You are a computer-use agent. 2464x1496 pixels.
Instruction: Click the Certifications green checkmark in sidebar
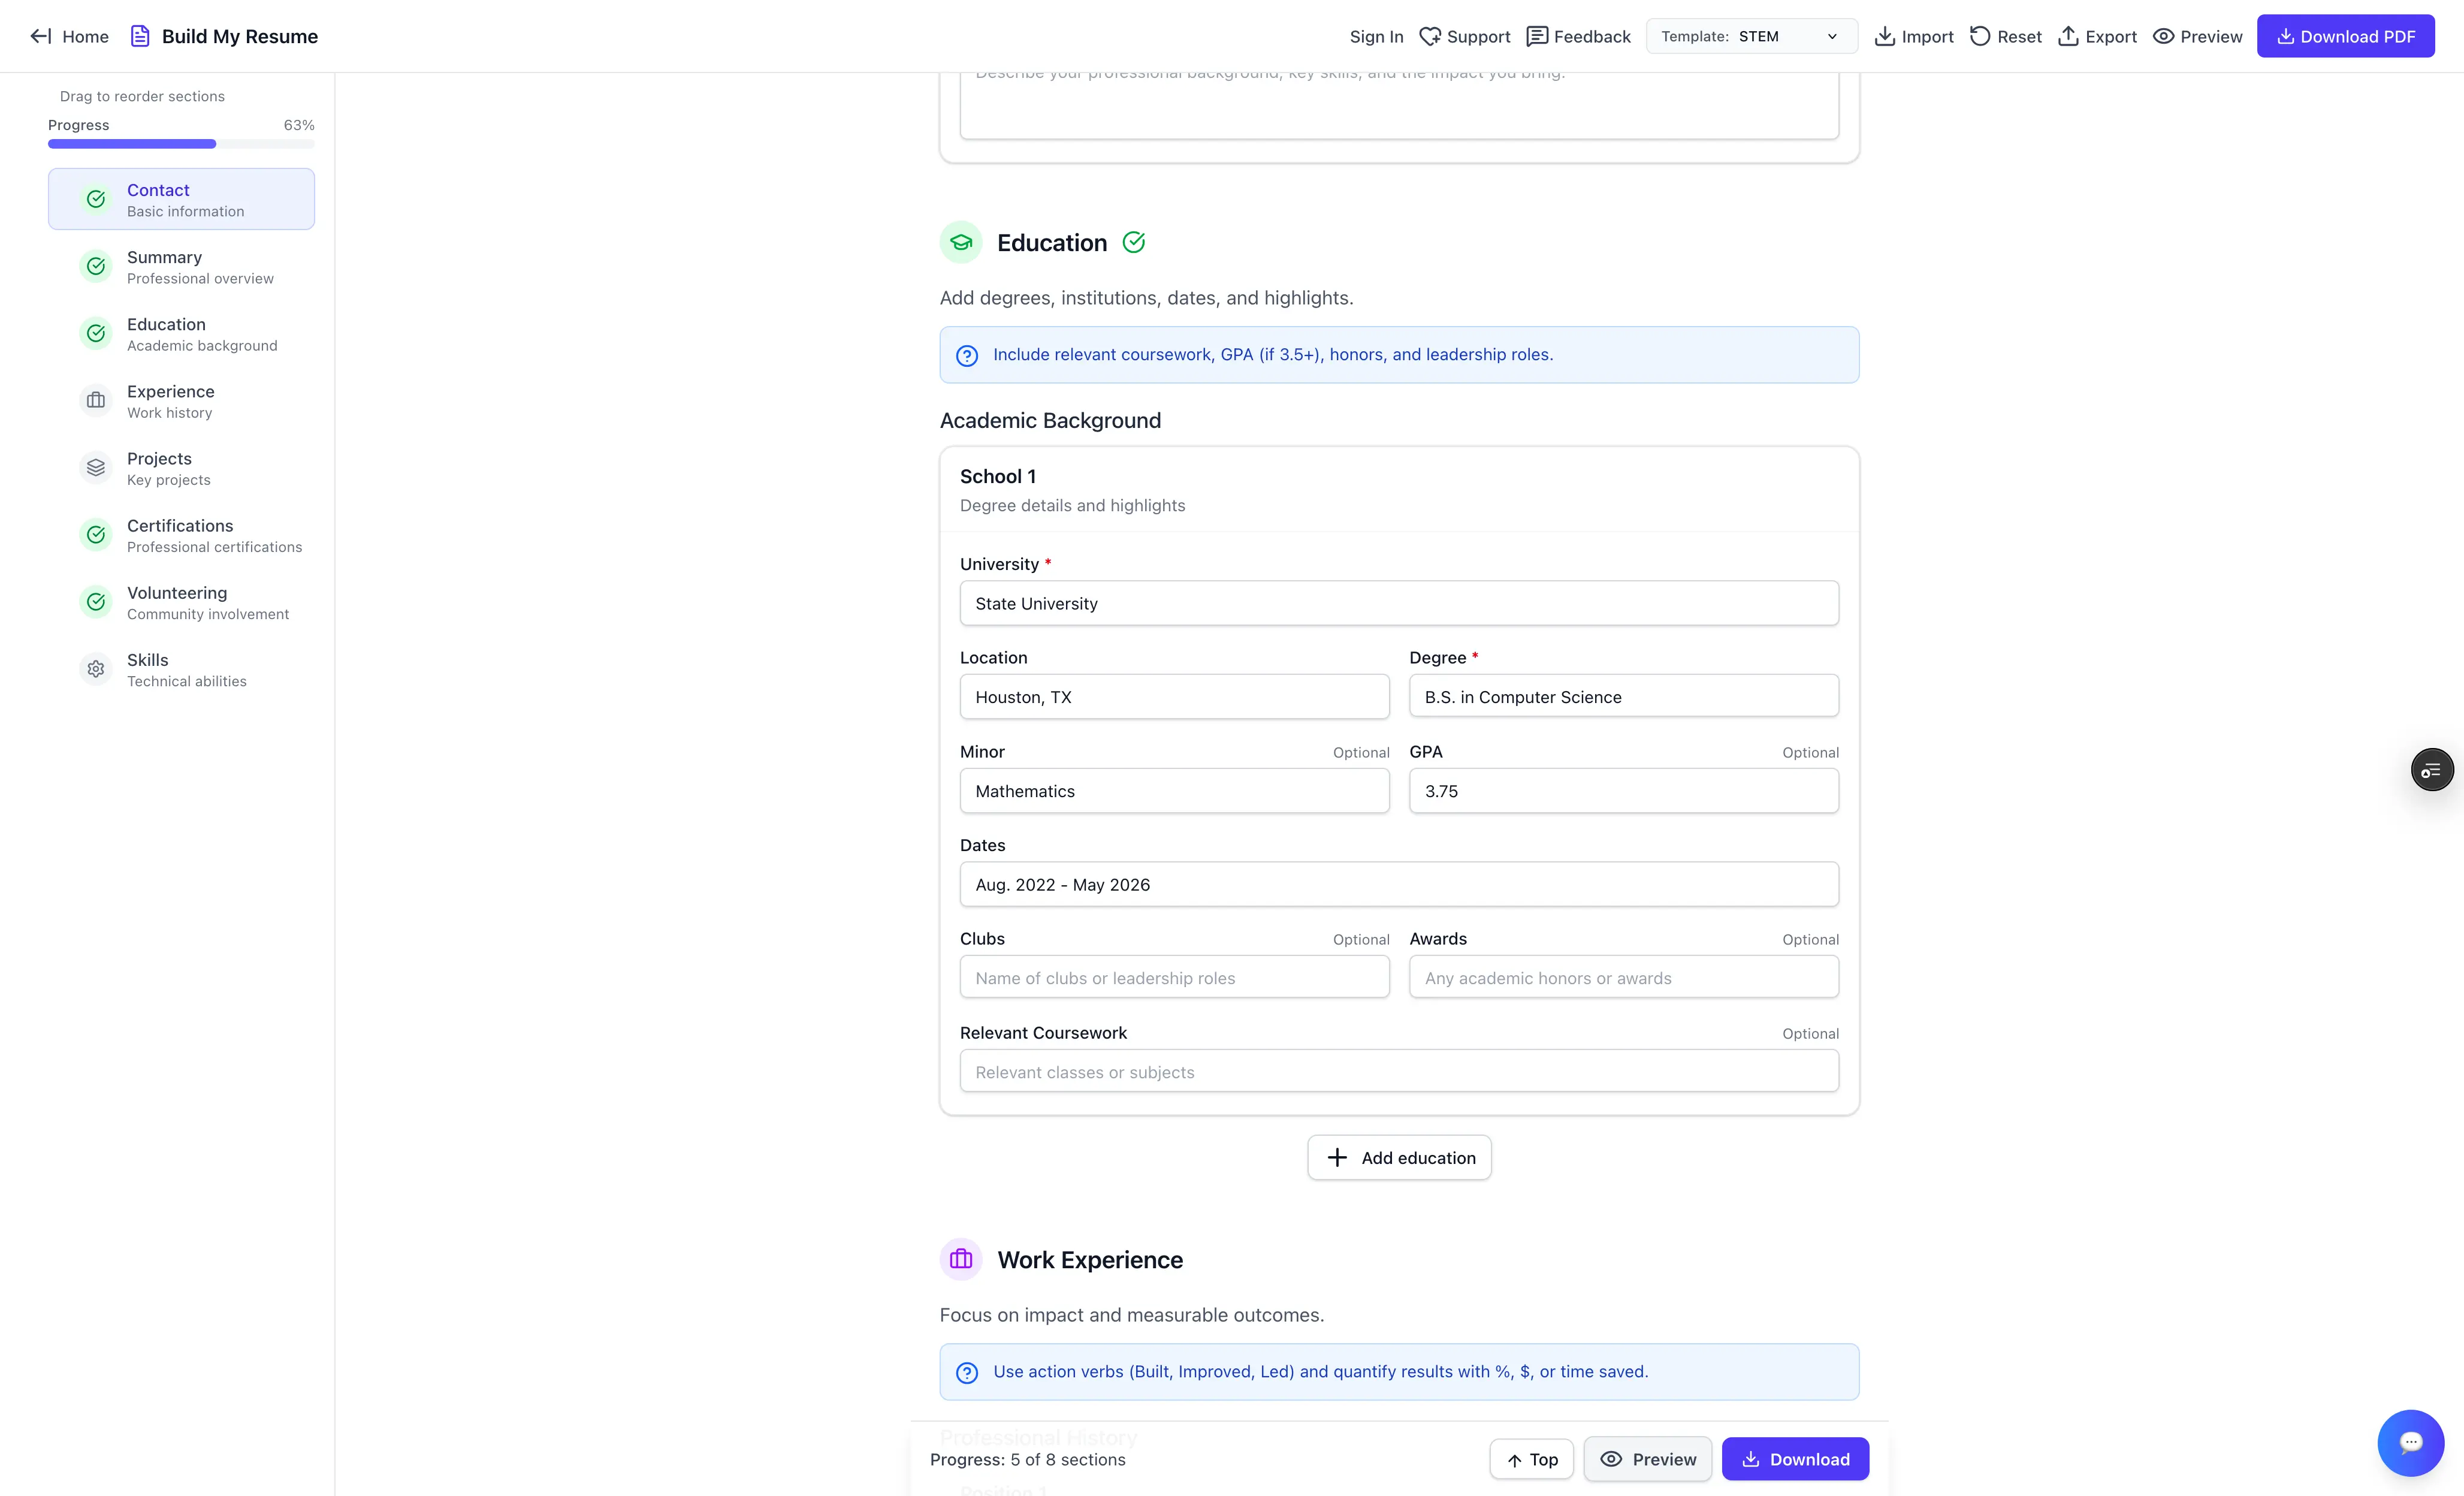tap(96, 535)
